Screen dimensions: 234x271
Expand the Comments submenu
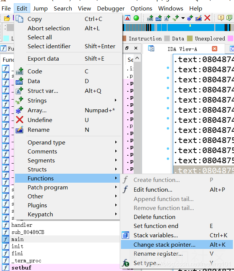[68, 151]
